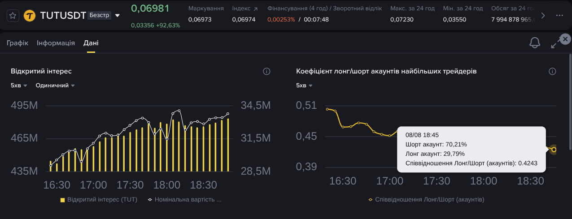
Task: Show info for long/short ratio chart
Action: [x=552, y=71]
